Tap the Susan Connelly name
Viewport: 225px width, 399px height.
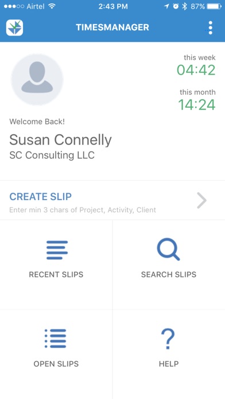coord(60,140)
